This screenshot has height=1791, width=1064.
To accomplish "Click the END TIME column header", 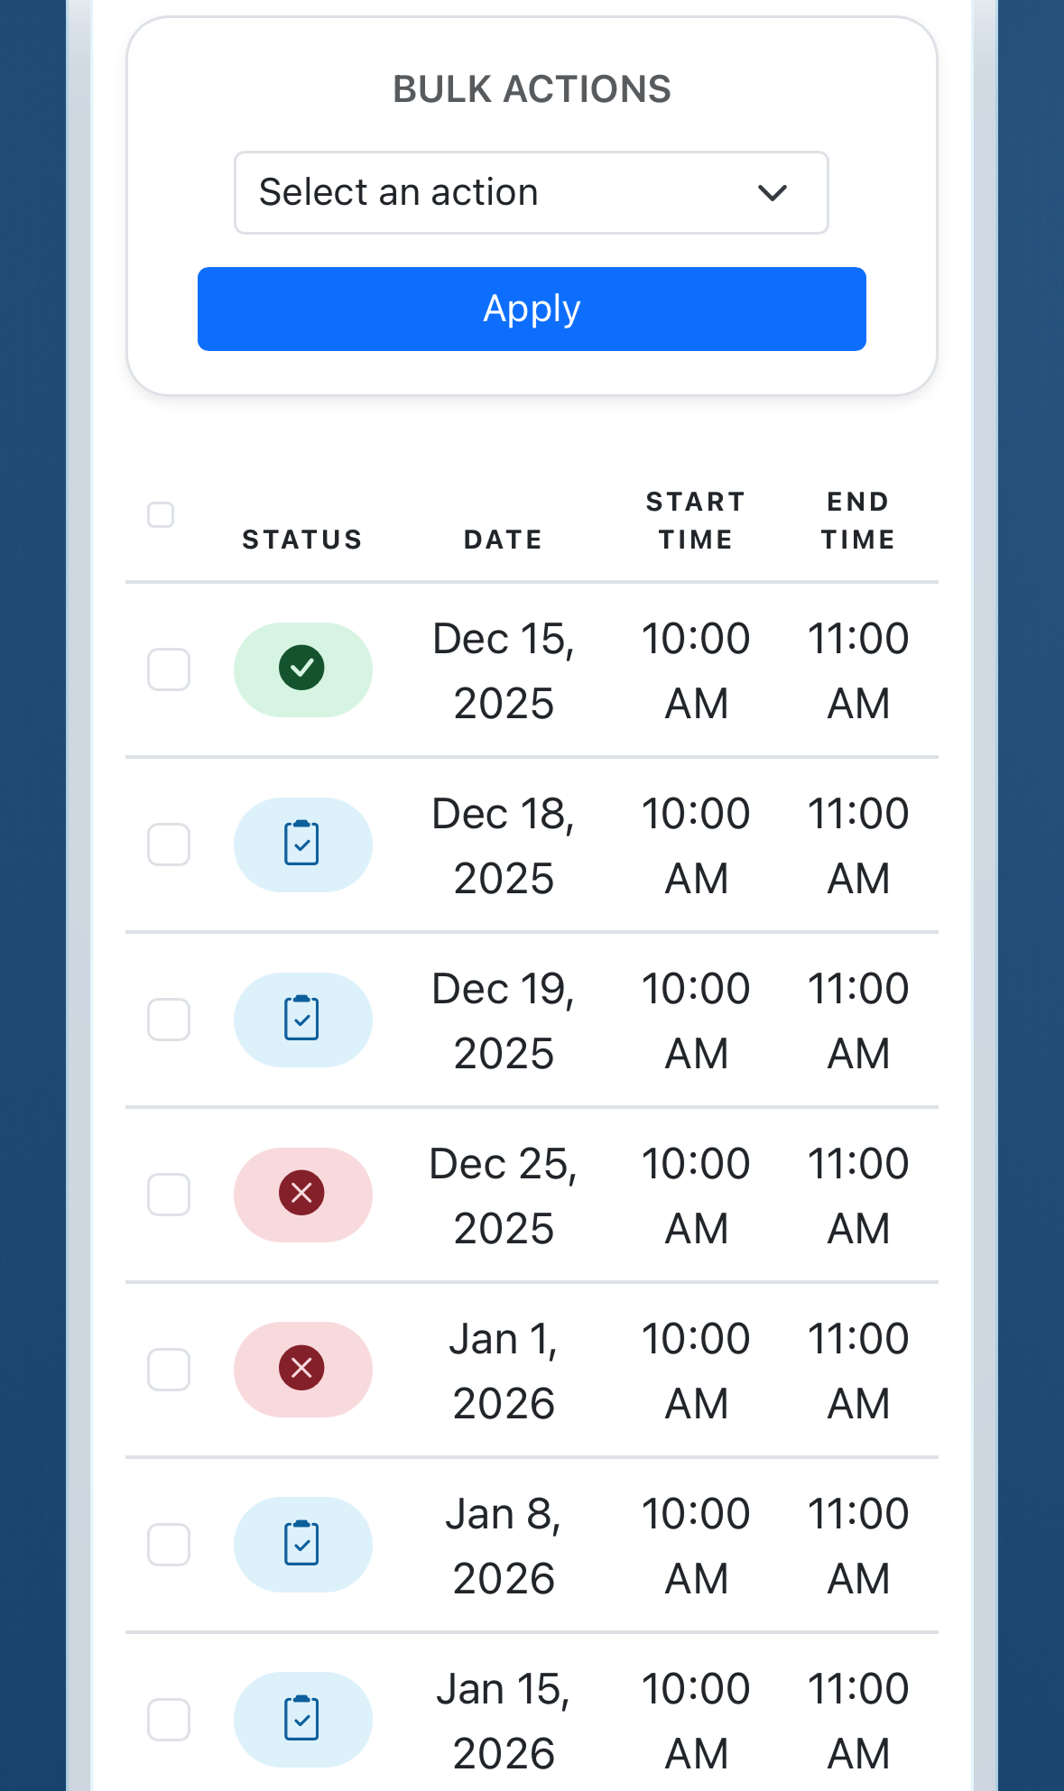I will [x=858, y=521].
